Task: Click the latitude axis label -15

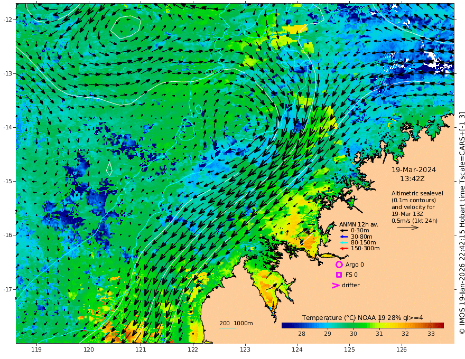Action: (x=8, y=181)
